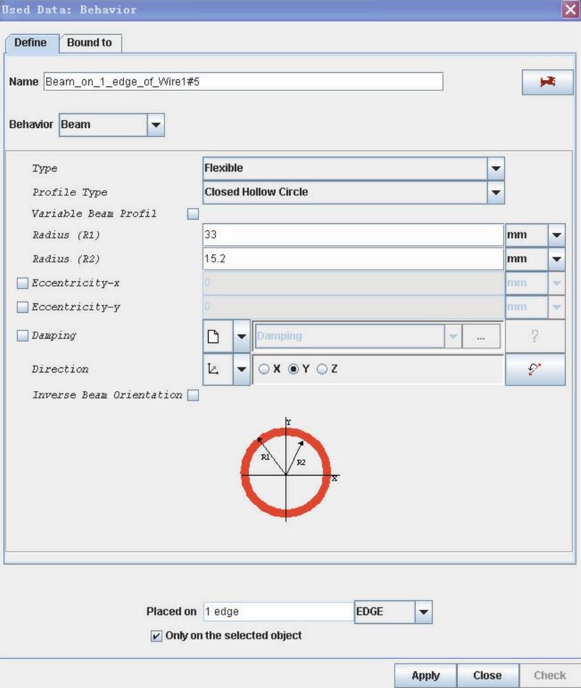Click the Direction coordinate system icon
Viewport: 581px width, 688px height.
214,369
